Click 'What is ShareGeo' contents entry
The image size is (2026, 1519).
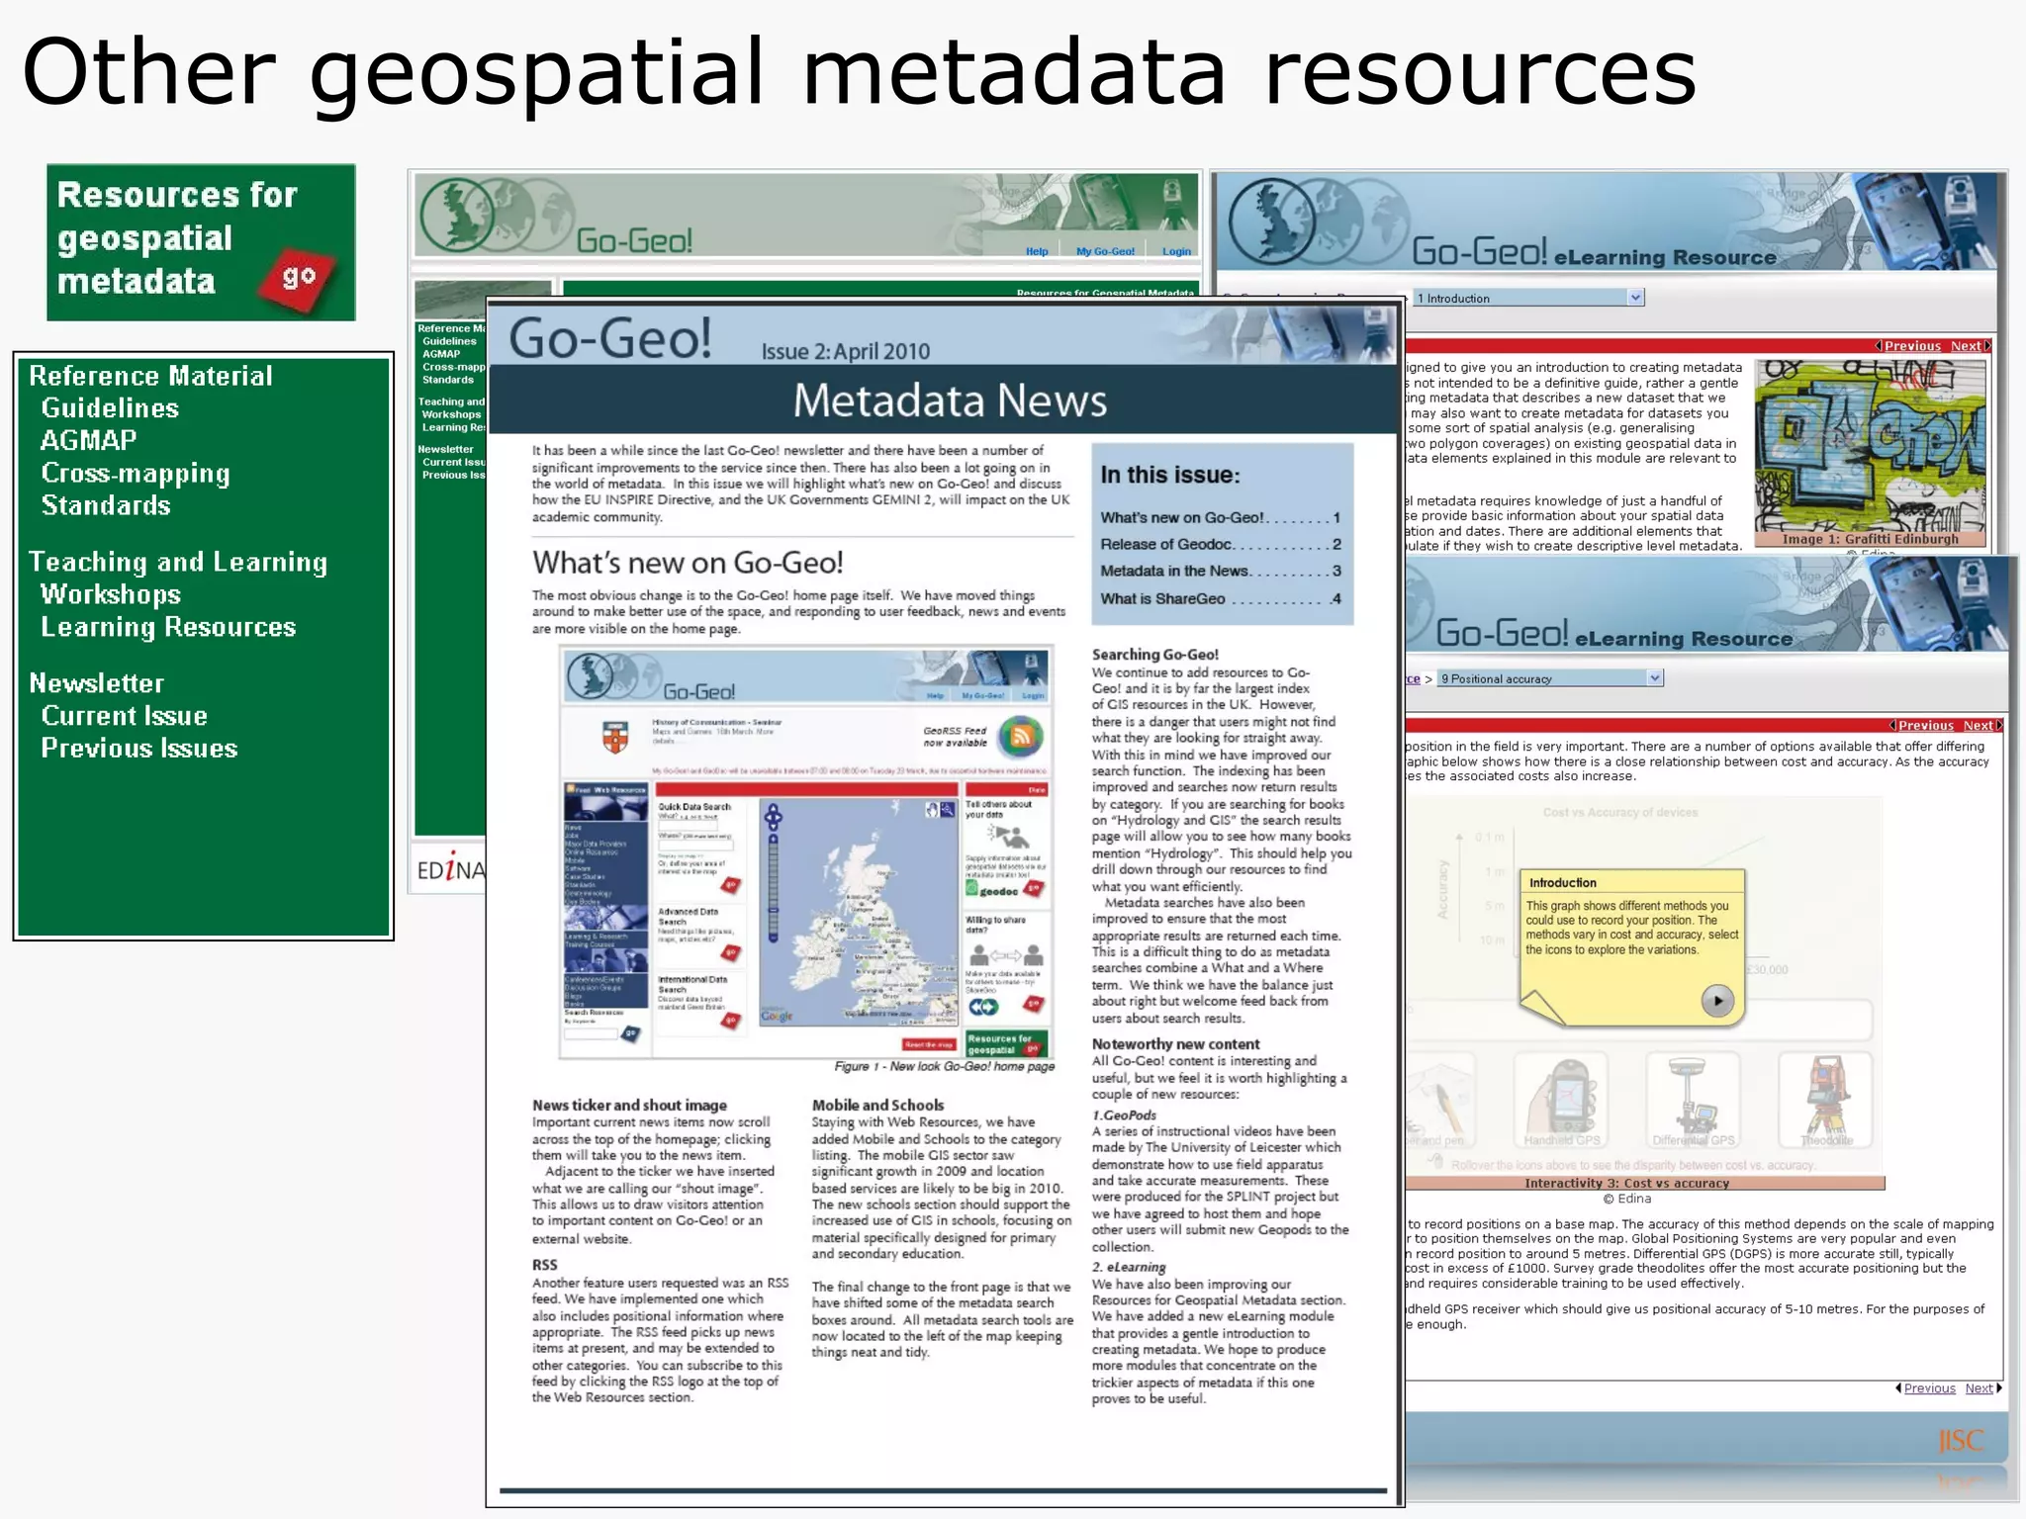pyautogui.click(x=1220, y=598)
